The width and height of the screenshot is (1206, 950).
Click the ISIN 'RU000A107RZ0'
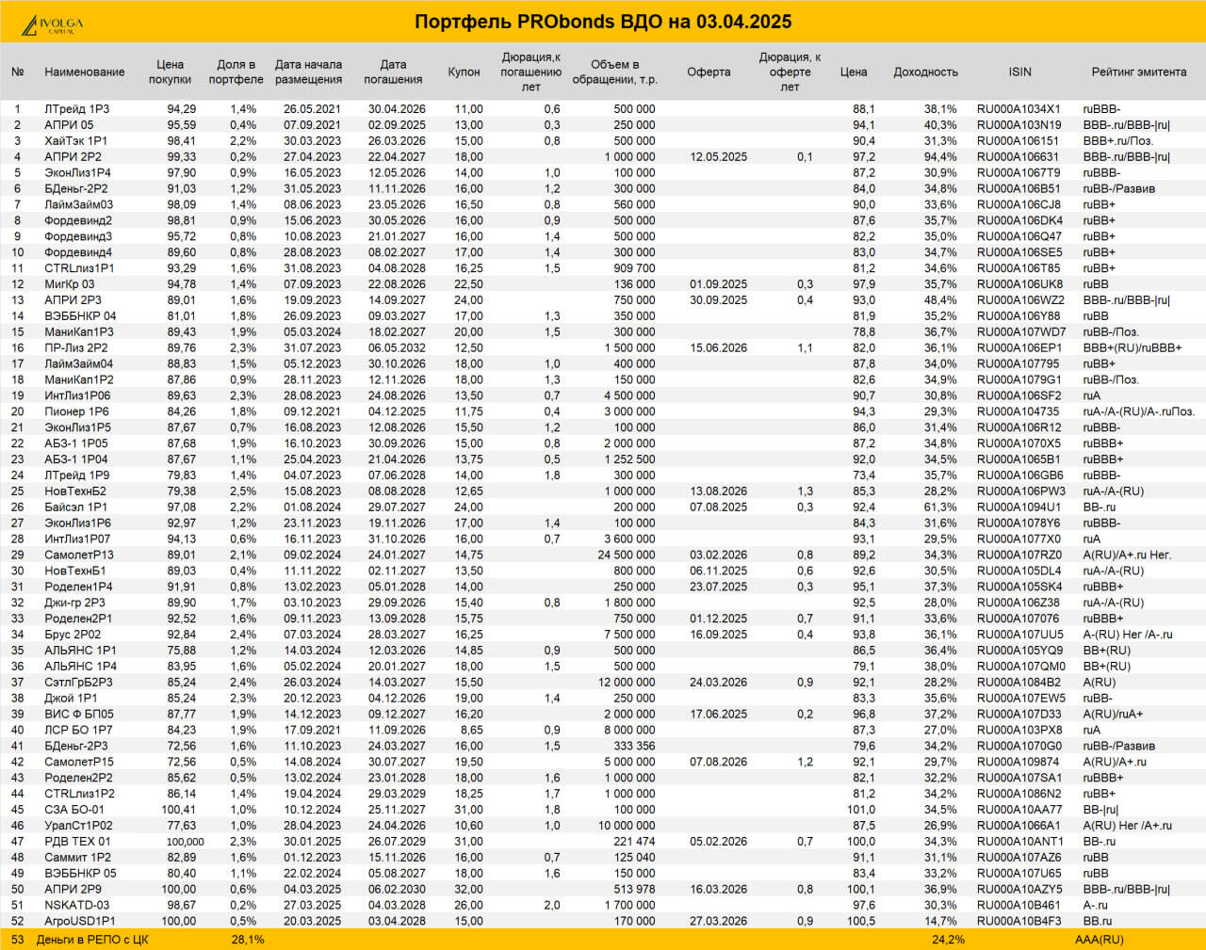tap(1019, 556)
